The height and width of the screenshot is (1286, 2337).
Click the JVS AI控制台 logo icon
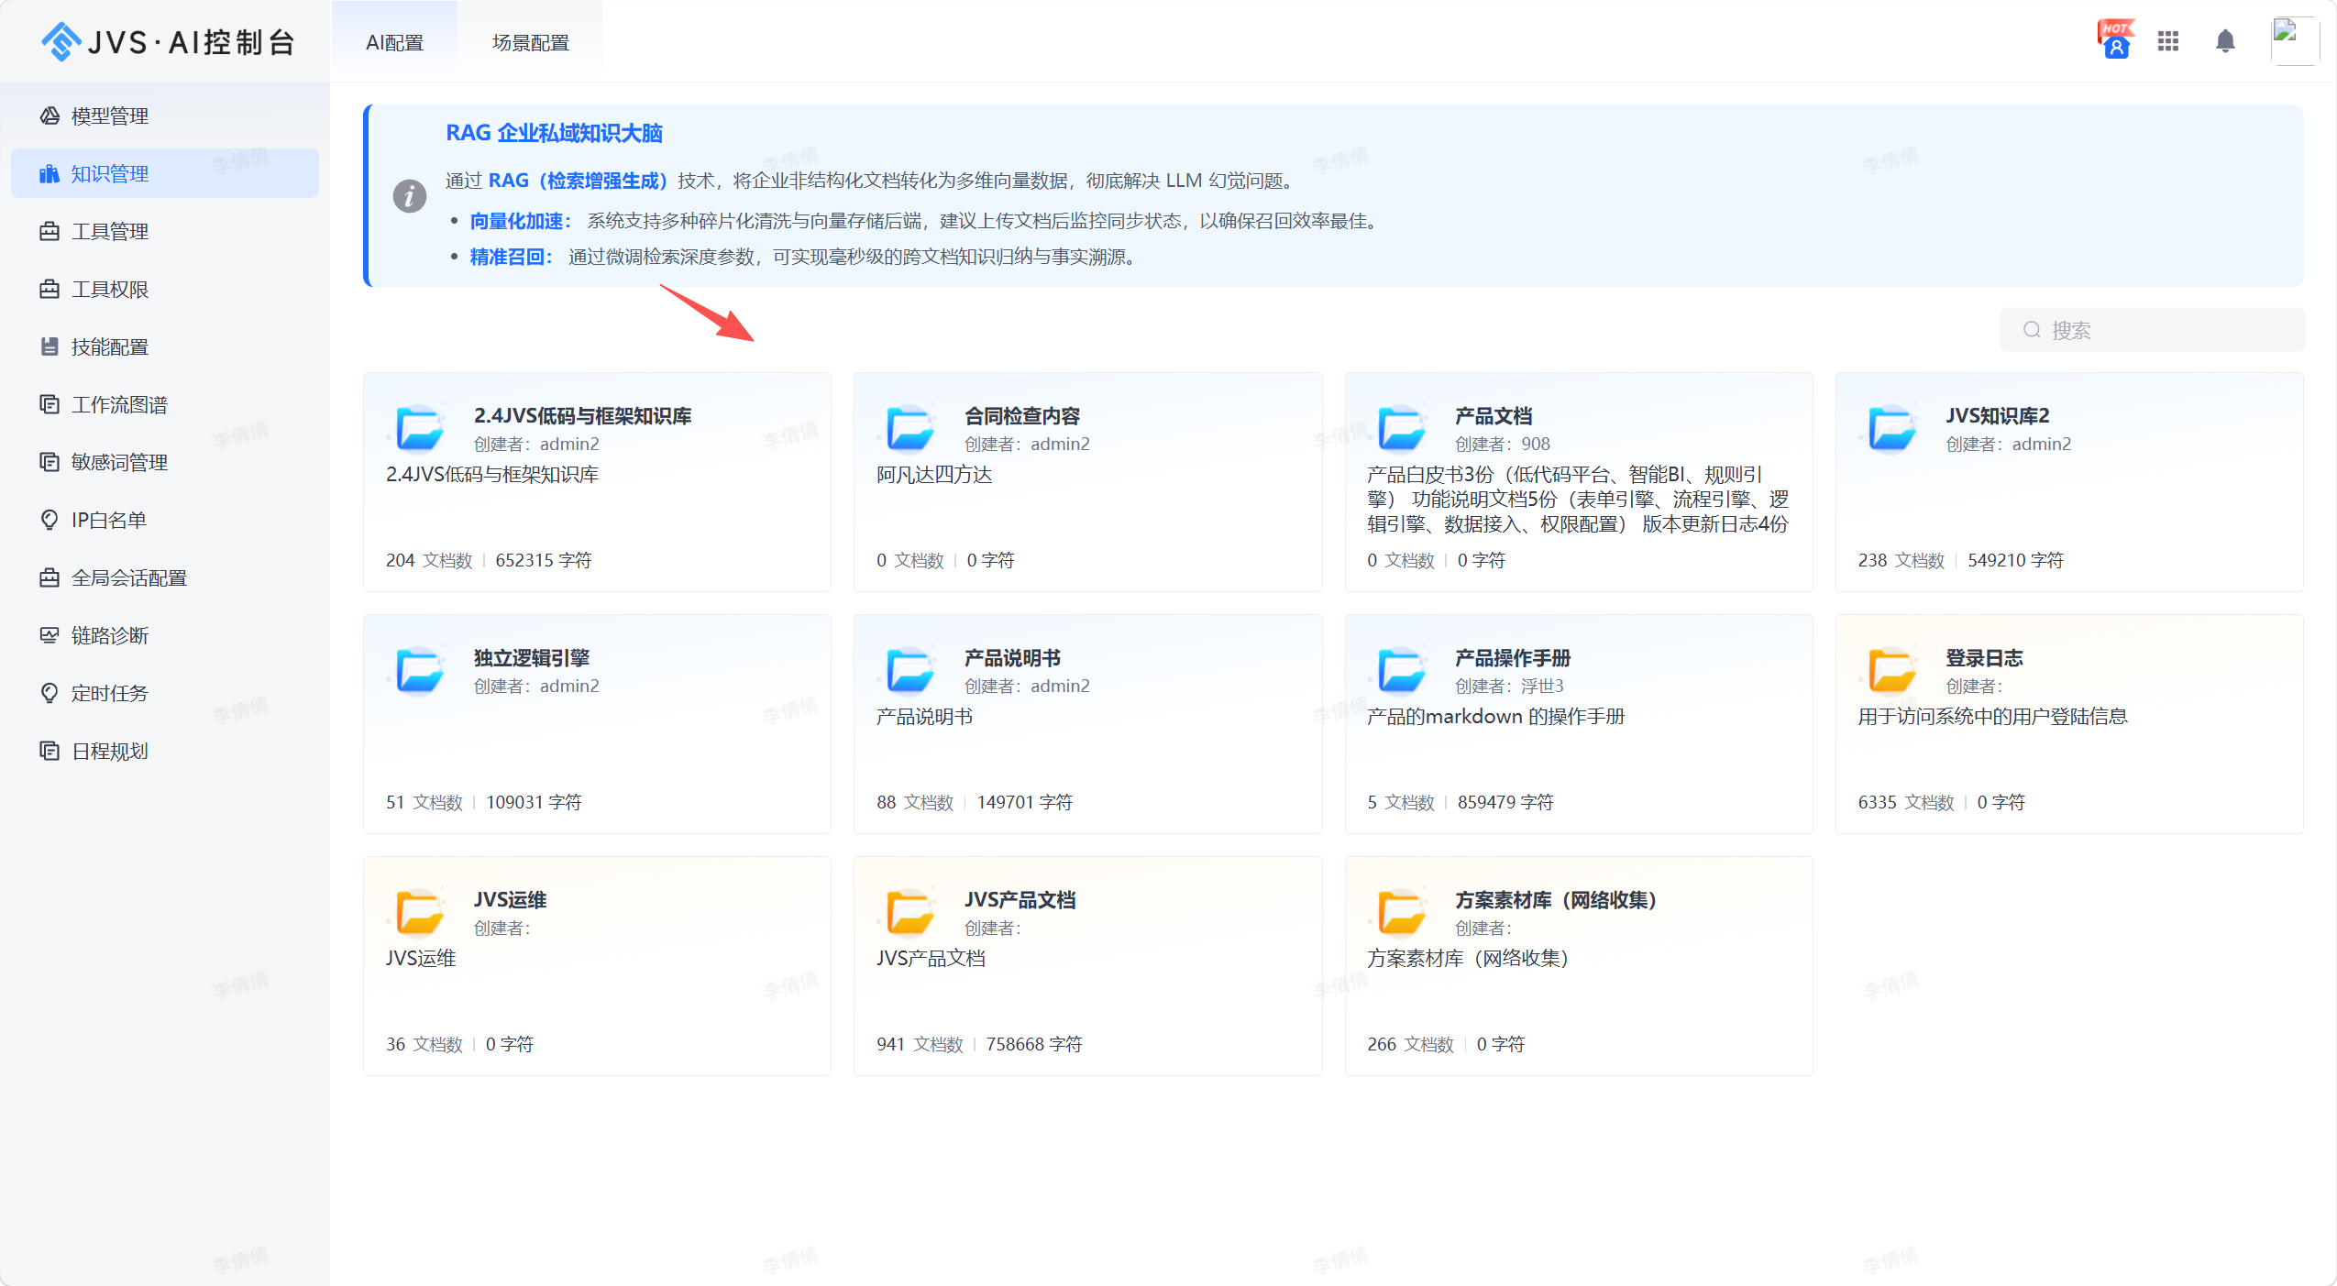point(61,41)
